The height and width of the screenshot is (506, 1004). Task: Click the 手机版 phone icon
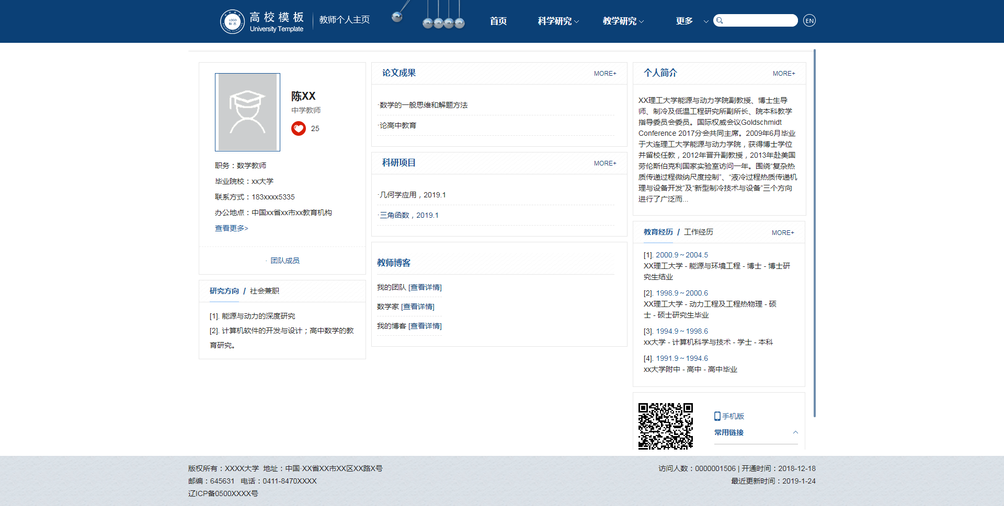point(716,416)
